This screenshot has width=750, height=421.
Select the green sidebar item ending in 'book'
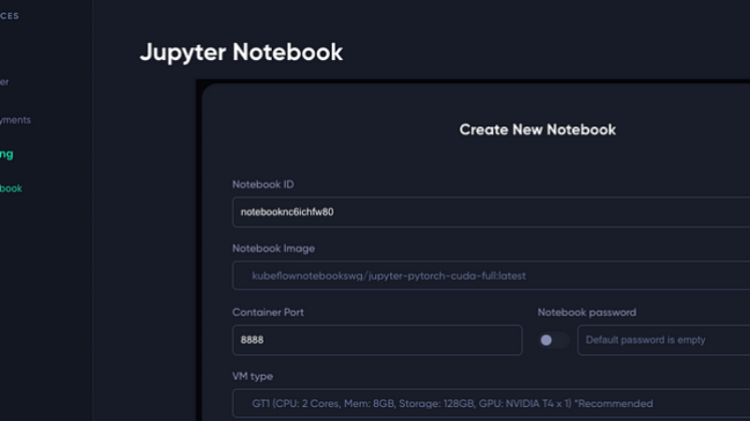tap(11, 188)
